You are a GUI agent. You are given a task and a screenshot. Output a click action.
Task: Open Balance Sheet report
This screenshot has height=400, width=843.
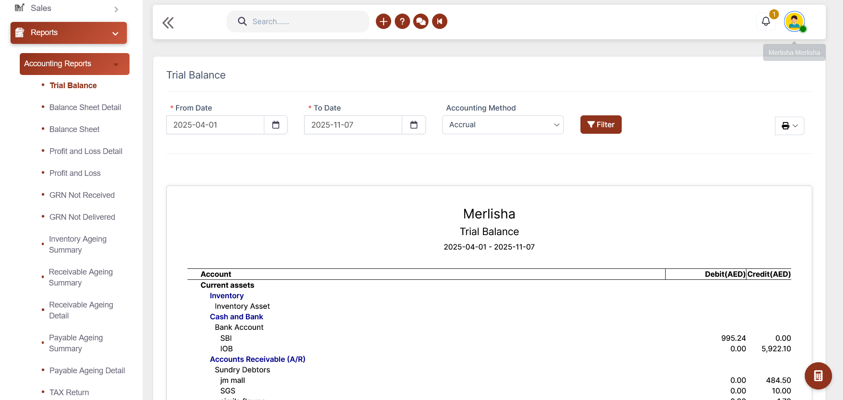[74, 129]
